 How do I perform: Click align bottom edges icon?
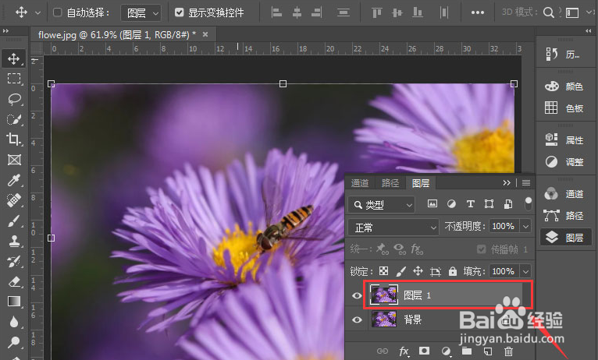[418, 12]
